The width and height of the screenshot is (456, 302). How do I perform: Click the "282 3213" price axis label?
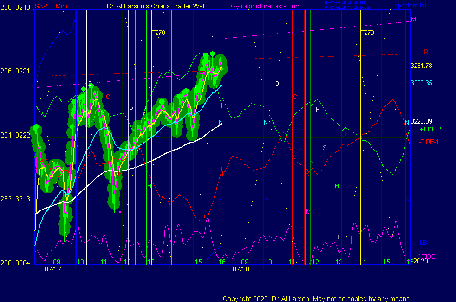coord(15,199)
